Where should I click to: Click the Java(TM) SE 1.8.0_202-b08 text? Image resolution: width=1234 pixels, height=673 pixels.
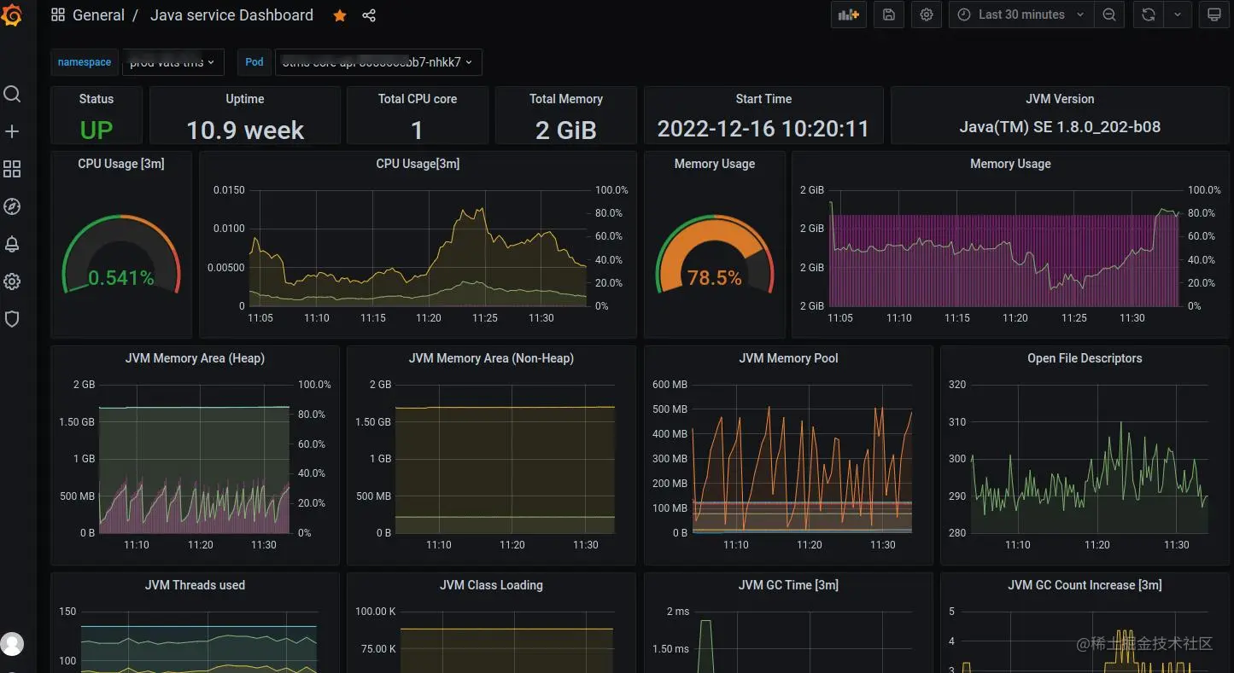(1060, 127)
